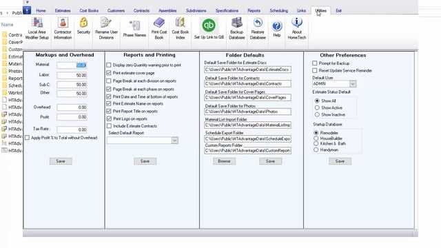Open Local Area Modifier Setup

click(x=37, y=29)
